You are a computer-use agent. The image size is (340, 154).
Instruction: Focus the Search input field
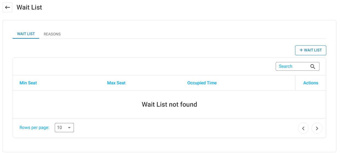[298, 66]
